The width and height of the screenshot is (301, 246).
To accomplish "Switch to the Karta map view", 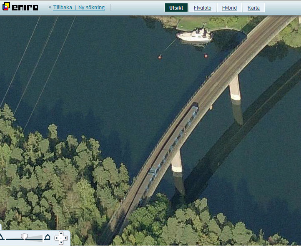I will click(x=253, y=8).
